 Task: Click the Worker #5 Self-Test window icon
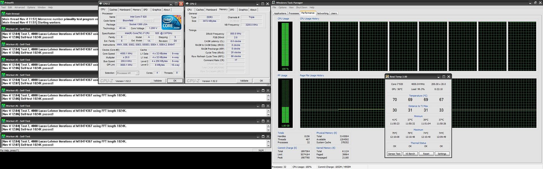point(3,90)
